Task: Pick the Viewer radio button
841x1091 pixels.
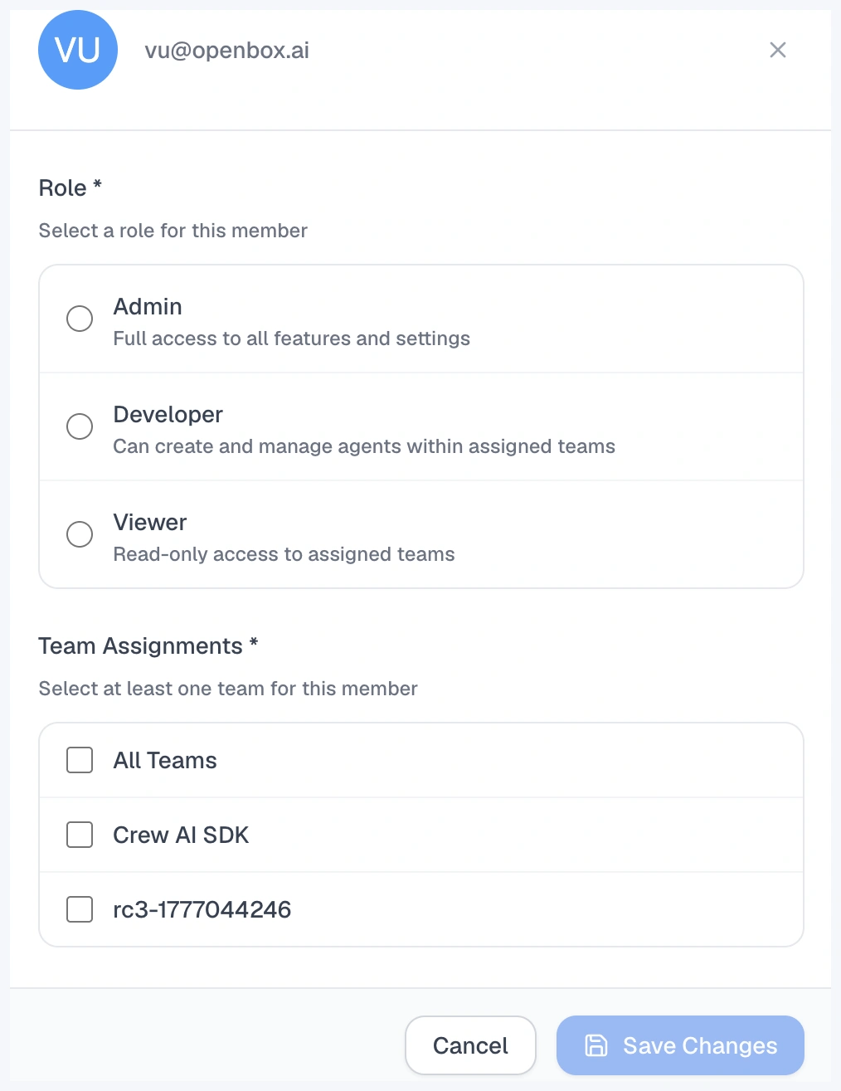Action: coord(80,534)
